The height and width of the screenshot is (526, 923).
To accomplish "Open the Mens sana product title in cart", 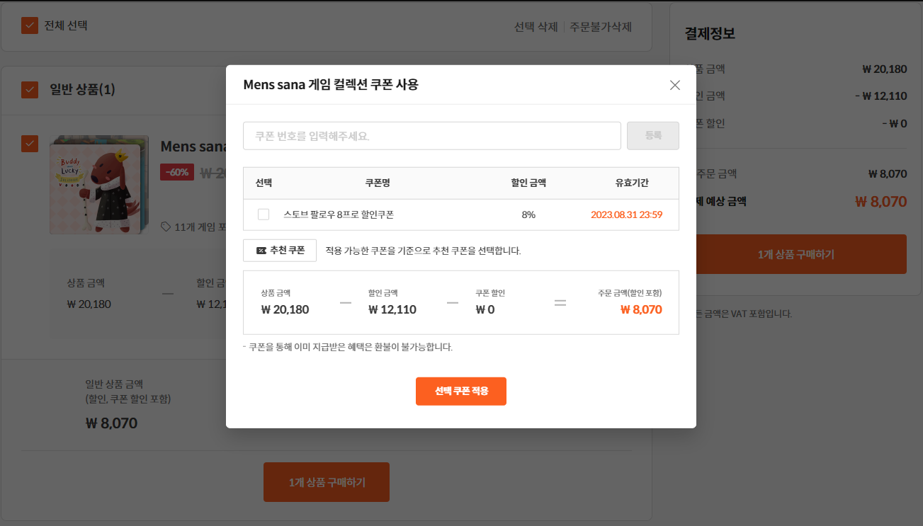I will tap(193, 147).
